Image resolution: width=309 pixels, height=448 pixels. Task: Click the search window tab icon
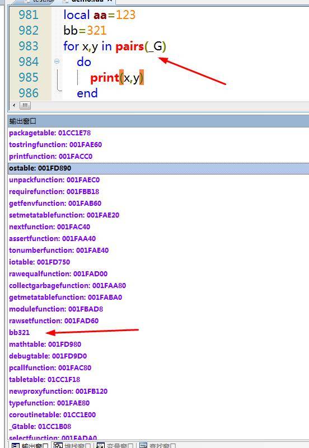[x=143, y=445]
